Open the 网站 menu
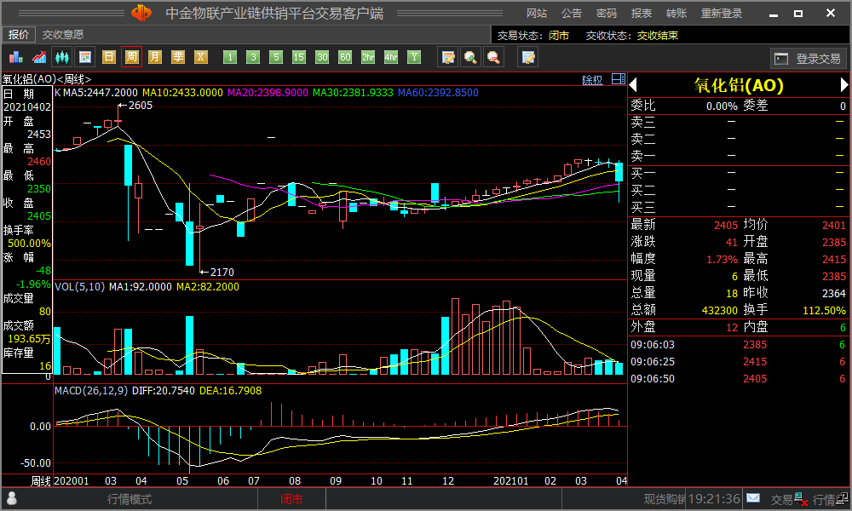Viewport: 852px width, 511px height. tap(536, 13)
